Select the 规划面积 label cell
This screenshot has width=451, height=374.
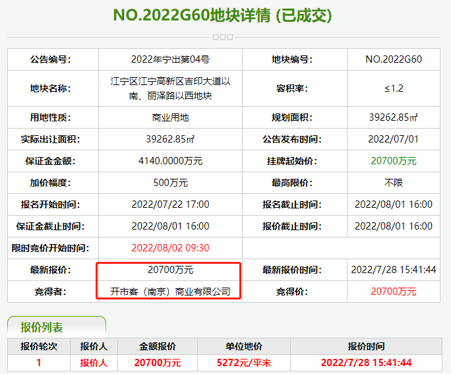click(295, 117)
